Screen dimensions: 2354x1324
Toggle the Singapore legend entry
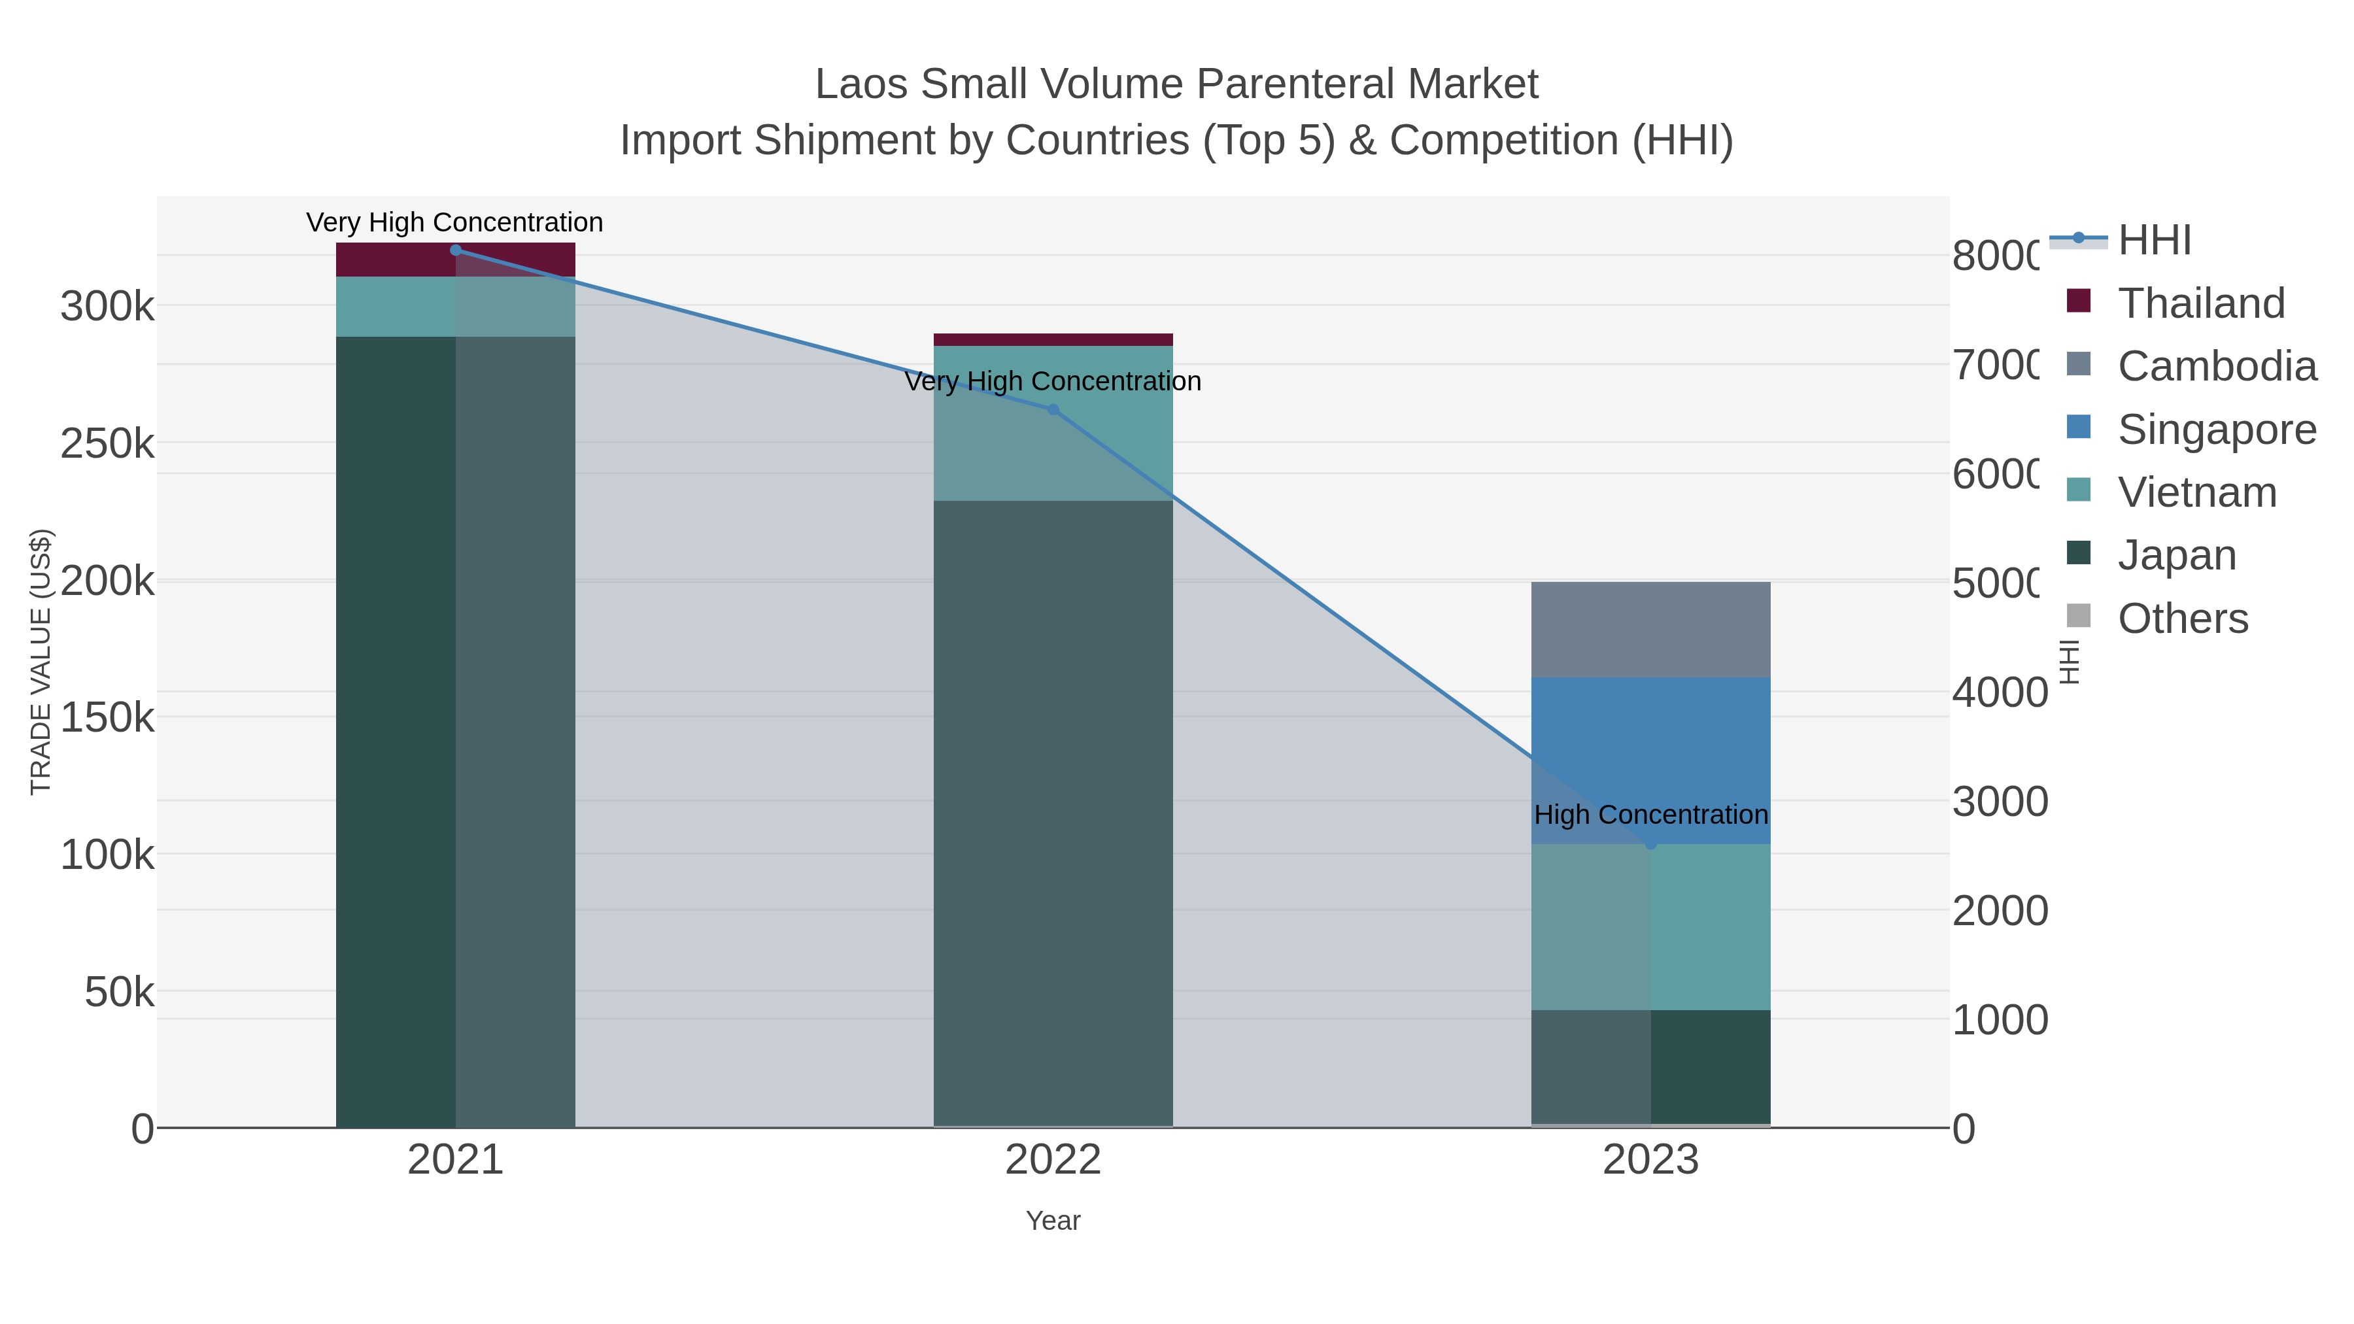point(2191,430)
